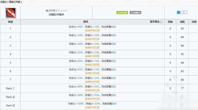Click the 消耗 column header
This screenshot has width=198, height=110.
tap(182, 22)
